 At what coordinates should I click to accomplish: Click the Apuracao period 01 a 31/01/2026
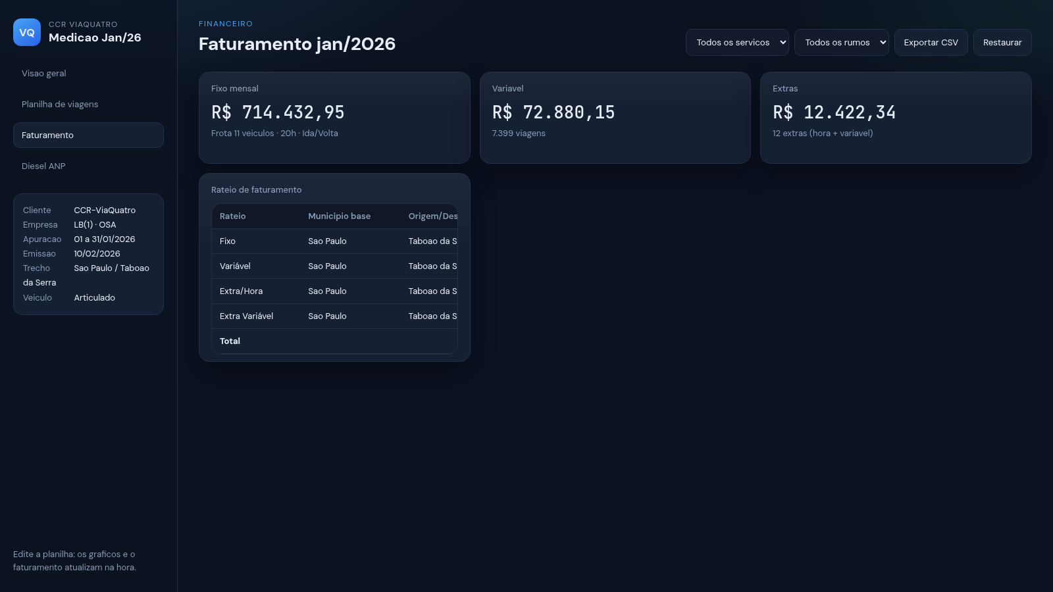point(104,239)
